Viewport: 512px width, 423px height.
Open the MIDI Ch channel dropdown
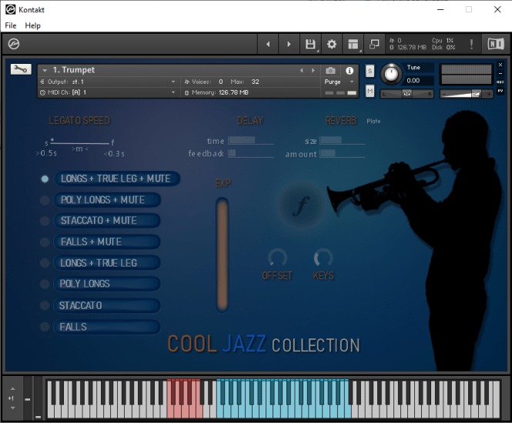pos(108,92)
